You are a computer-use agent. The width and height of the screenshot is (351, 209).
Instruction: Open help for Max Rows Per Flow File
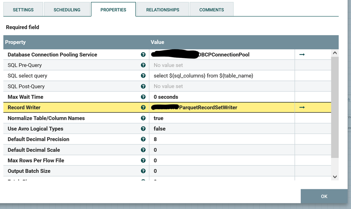pyautogui.click(x=143, y=161)
